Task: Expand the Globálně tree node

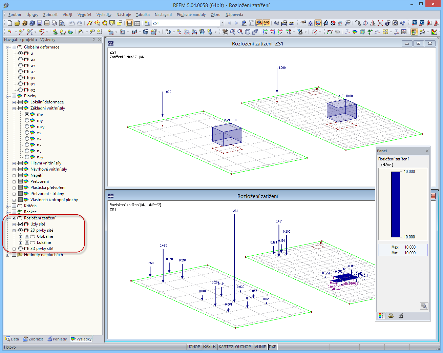Action: point(21,236)
